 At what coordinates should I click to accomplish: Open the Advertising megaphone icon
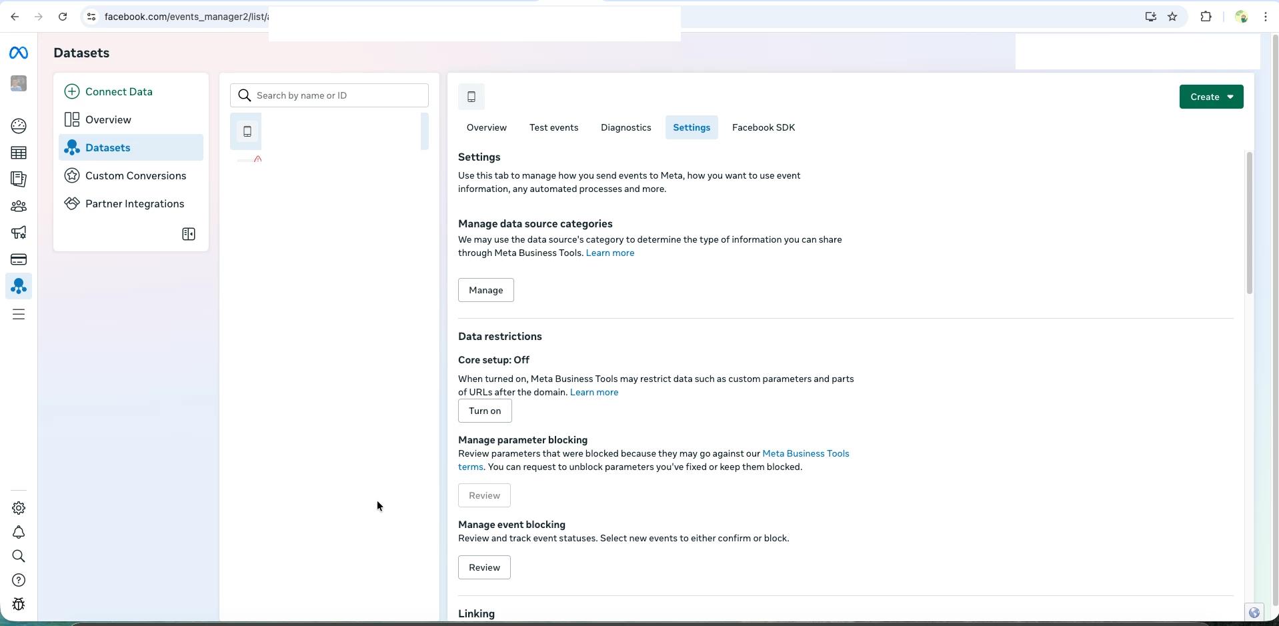tap(19, 233)
